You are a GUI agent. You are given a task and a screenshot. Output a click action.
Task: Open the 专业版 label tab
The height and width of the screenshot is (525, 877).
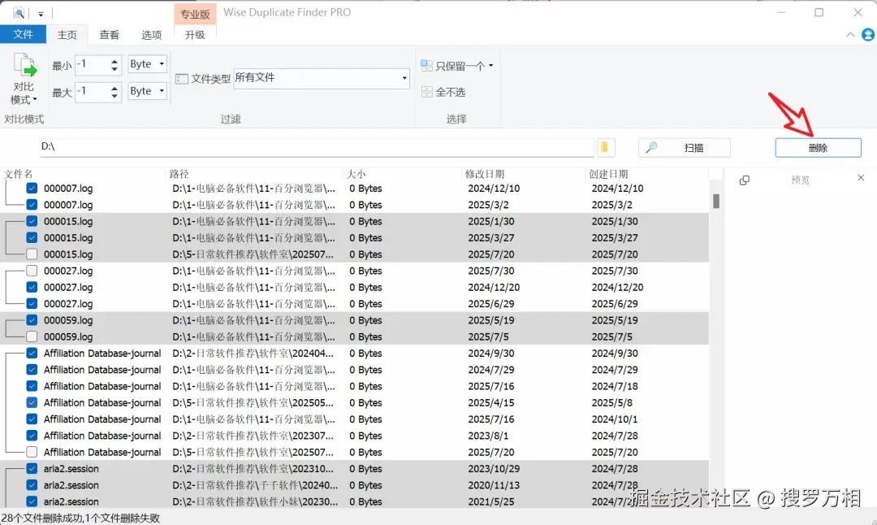tap(195, 14)
